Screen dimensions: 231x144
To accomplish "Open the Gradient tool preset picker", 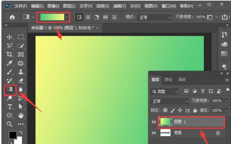I will tap(29, 17).
